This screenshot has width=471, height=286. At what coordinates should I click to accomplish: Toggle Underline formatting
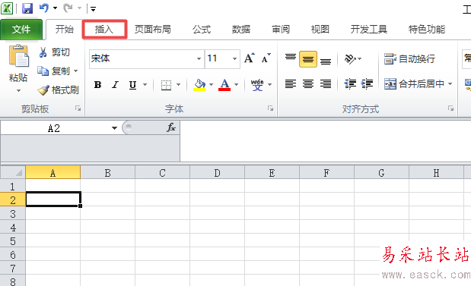coord(132,85)
